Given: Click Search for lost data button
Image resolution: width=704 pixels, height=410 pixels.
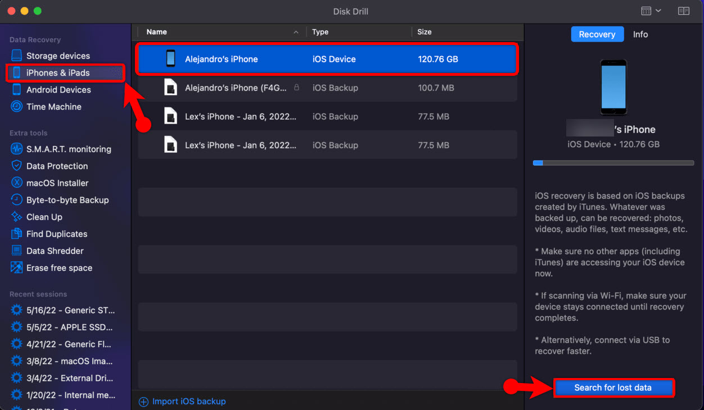Looking at the screenshot, I should 613,388.
